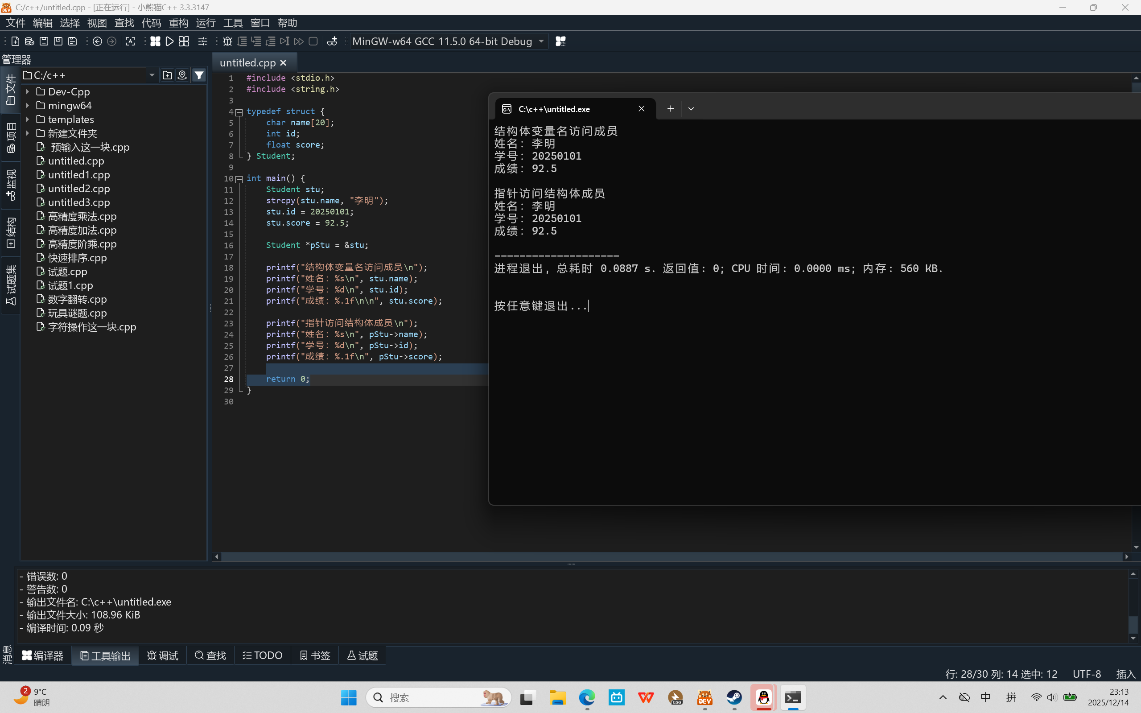Open the 运行 menu
This screenshot has width=1141, height=713.
coord(206,23)
